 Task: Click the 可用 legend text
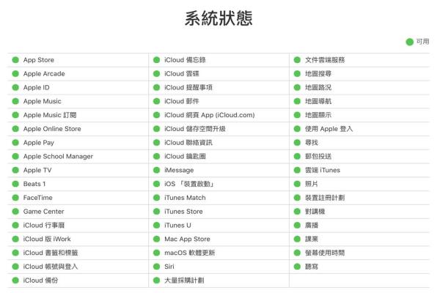tap(422, 42)
